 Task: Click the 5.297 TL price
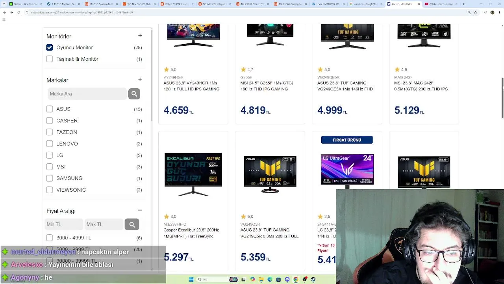point(178,257)
